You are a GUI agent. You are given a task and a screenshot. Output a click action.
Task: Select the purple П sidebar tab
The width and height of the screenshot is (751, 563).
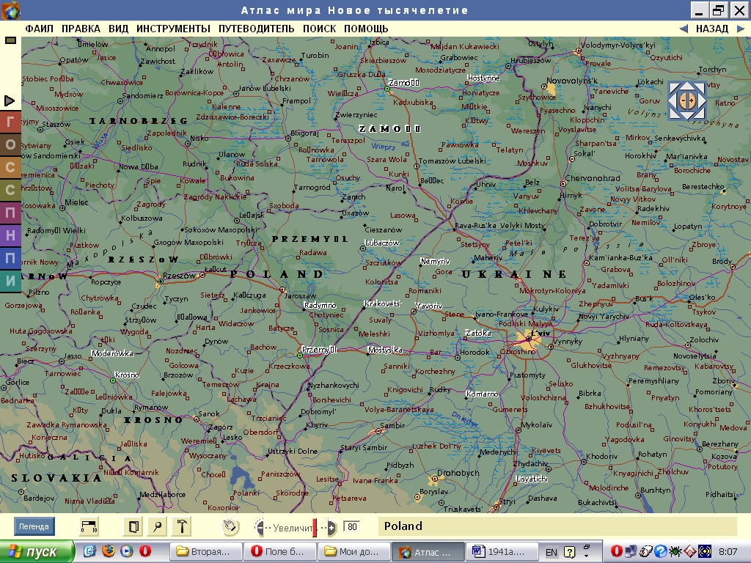[x=10, y=213]
